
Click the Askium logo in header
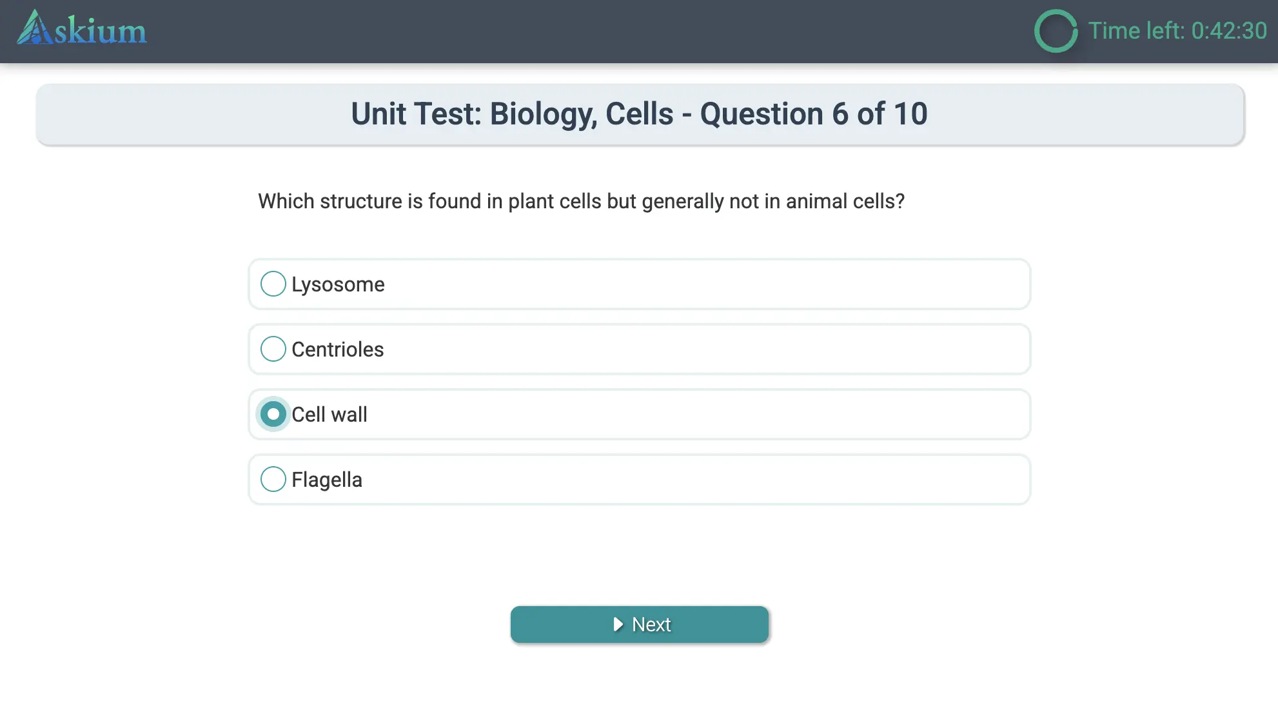[x=82, y=29]
